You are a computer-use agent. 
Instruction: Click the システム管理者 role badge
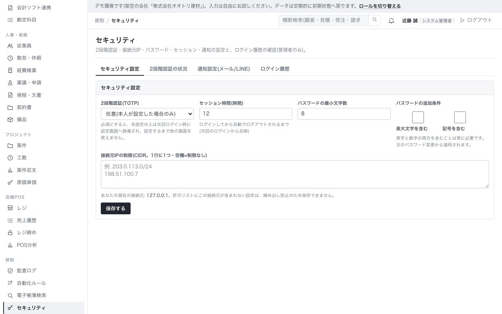click(x=437, y=21)
